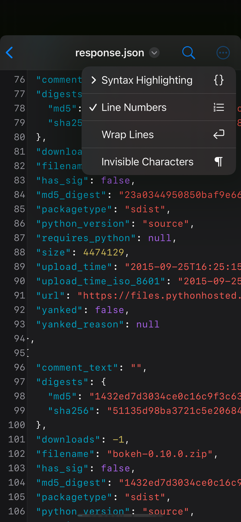241x522 pixels.
Task: Click the pilcrow paragraph icon
Action: (x=219, y=162)
